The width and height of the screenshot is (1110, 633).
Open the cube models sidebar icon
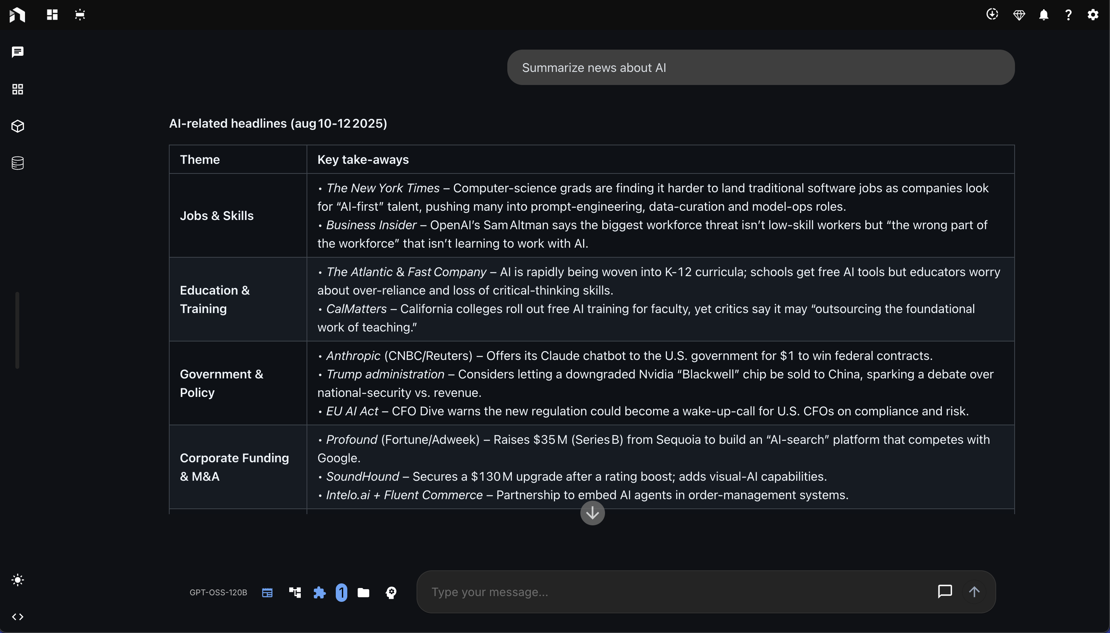pos(17,126)
